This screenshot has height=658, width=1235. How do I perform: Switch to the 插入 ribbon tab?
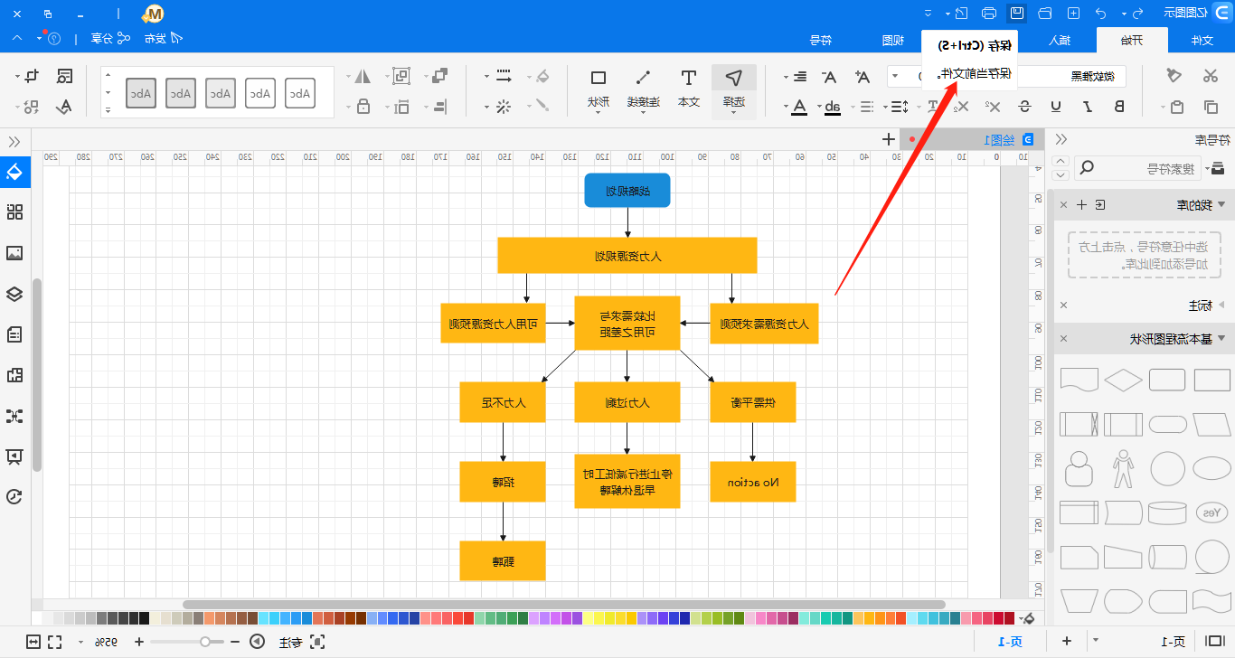coord(1060,40)
